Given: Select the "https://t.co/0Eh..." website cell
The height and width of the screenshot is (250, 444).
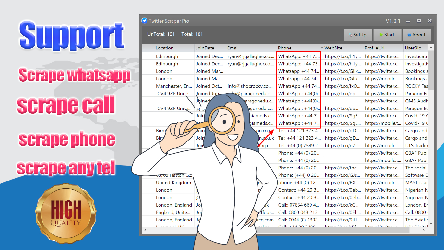Looking at the screenshot, I should tap(343, 212).
